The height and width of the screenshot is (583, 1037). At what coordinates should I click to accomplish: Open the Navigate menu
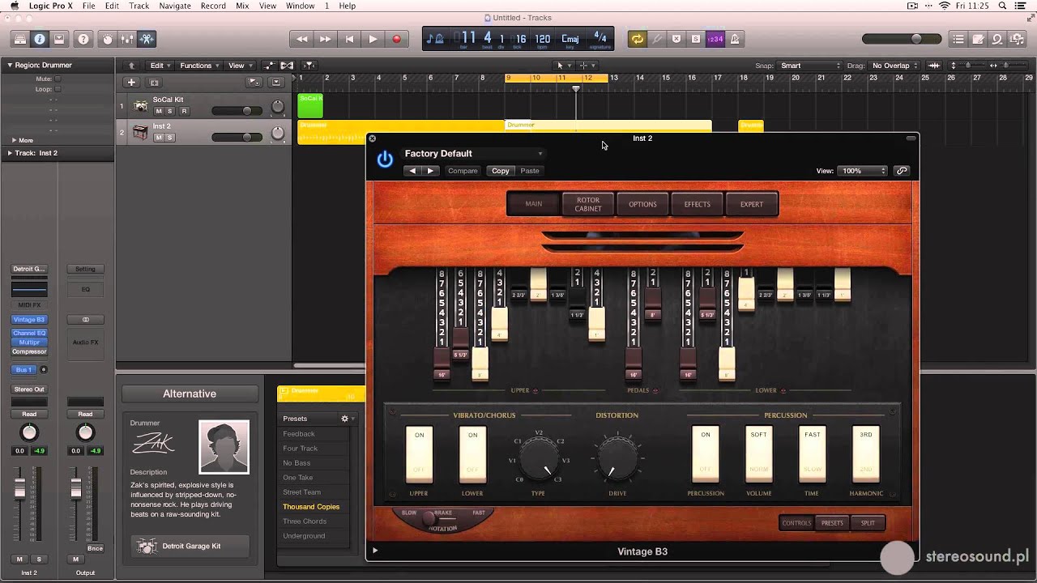tap(174, 6)
